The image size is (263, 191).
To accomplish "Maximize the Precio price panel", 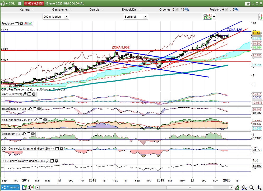I will coord(17,23).
